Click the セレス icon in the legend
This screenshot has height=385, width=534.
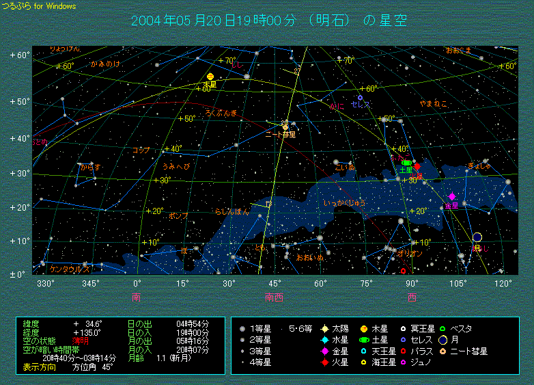403,340
